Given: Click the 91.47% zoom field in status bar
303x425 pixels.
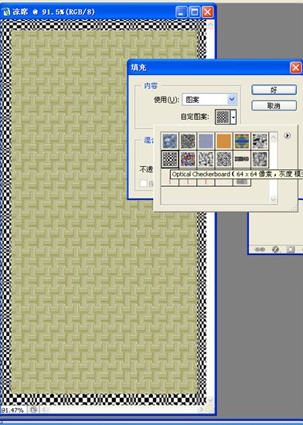Looking at the screenshot, I should [13, 410].
